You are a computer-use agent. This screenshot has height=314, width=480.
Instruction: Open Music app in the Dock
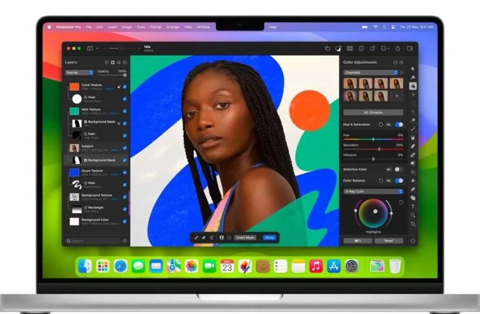coord(316,266)
